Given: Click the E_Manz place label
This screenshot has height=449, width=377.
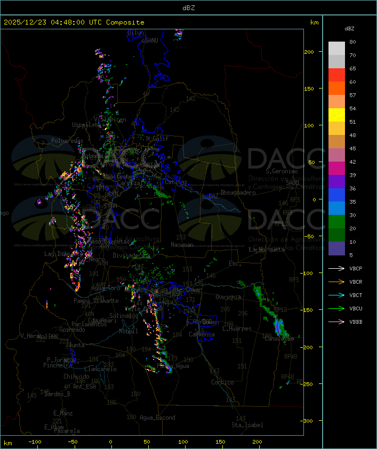Looking at the screenshot, I should (x=63, y=413).
